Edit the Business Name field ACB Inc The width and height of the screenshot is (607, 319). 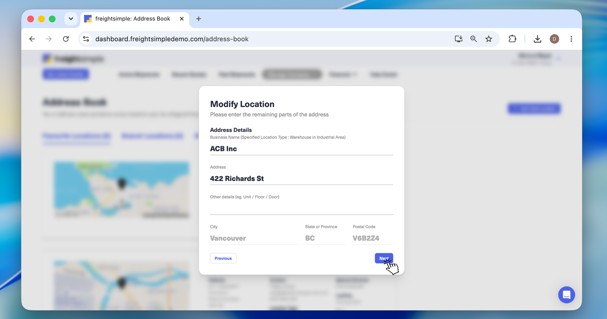coord(301,149)
